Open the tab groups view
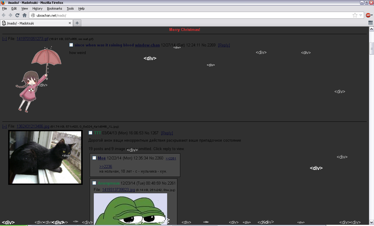Image resolution: width=374 pixels, height=226 pixels. coord(370,23)
